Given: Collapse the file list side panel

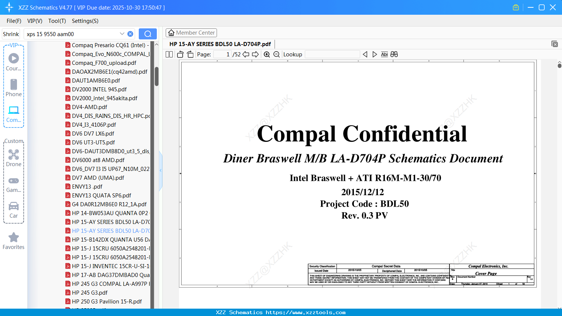Looking at the screenshot, I should pos(161,171).
